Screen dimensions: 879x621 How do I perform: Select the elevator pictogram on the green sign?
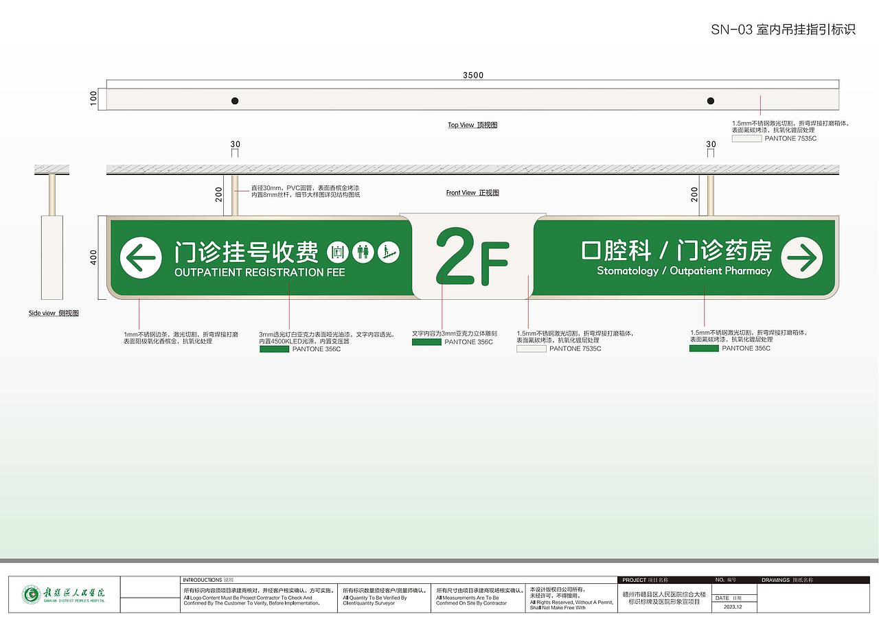coord(338,252)
